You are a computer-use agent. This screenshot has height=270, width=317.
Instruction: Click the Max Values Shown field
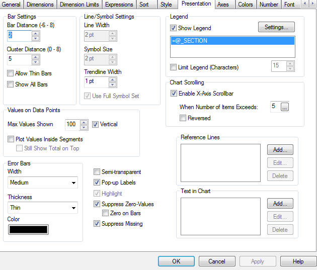click(x=72, y=125)
